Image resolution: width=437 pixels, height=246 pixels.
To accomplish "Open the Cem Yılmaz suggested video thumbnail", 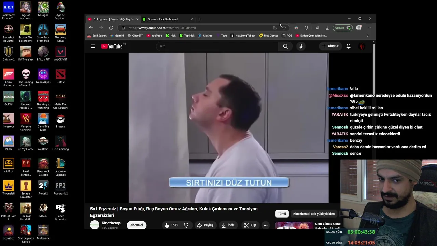I will 294,225.
